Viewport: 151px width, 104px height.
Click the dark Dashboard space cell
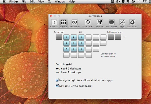(x=59, y=37)
